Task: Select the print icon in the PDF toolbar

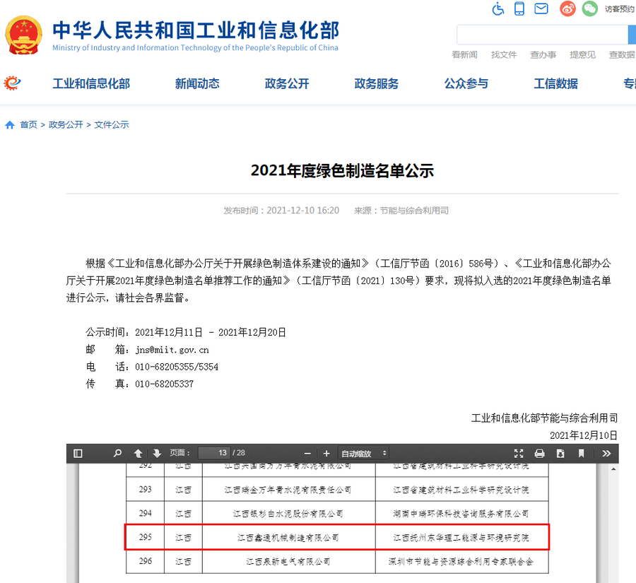Action: (538, 453)
